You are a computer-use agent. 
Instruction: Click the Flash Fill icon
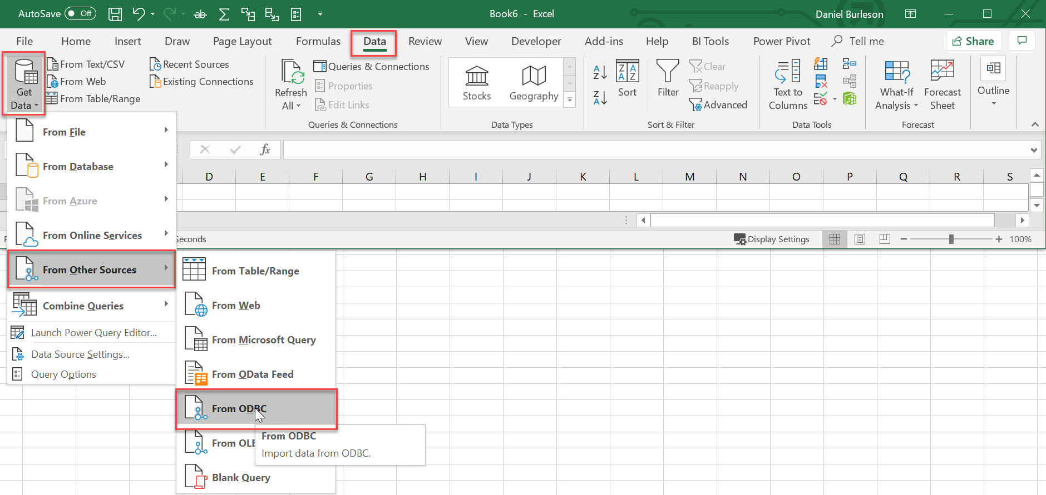tap(821, 64)
